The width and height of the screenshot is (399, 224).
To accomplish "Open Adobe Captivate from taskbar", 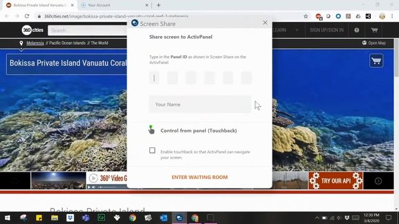I will [101, 218].
